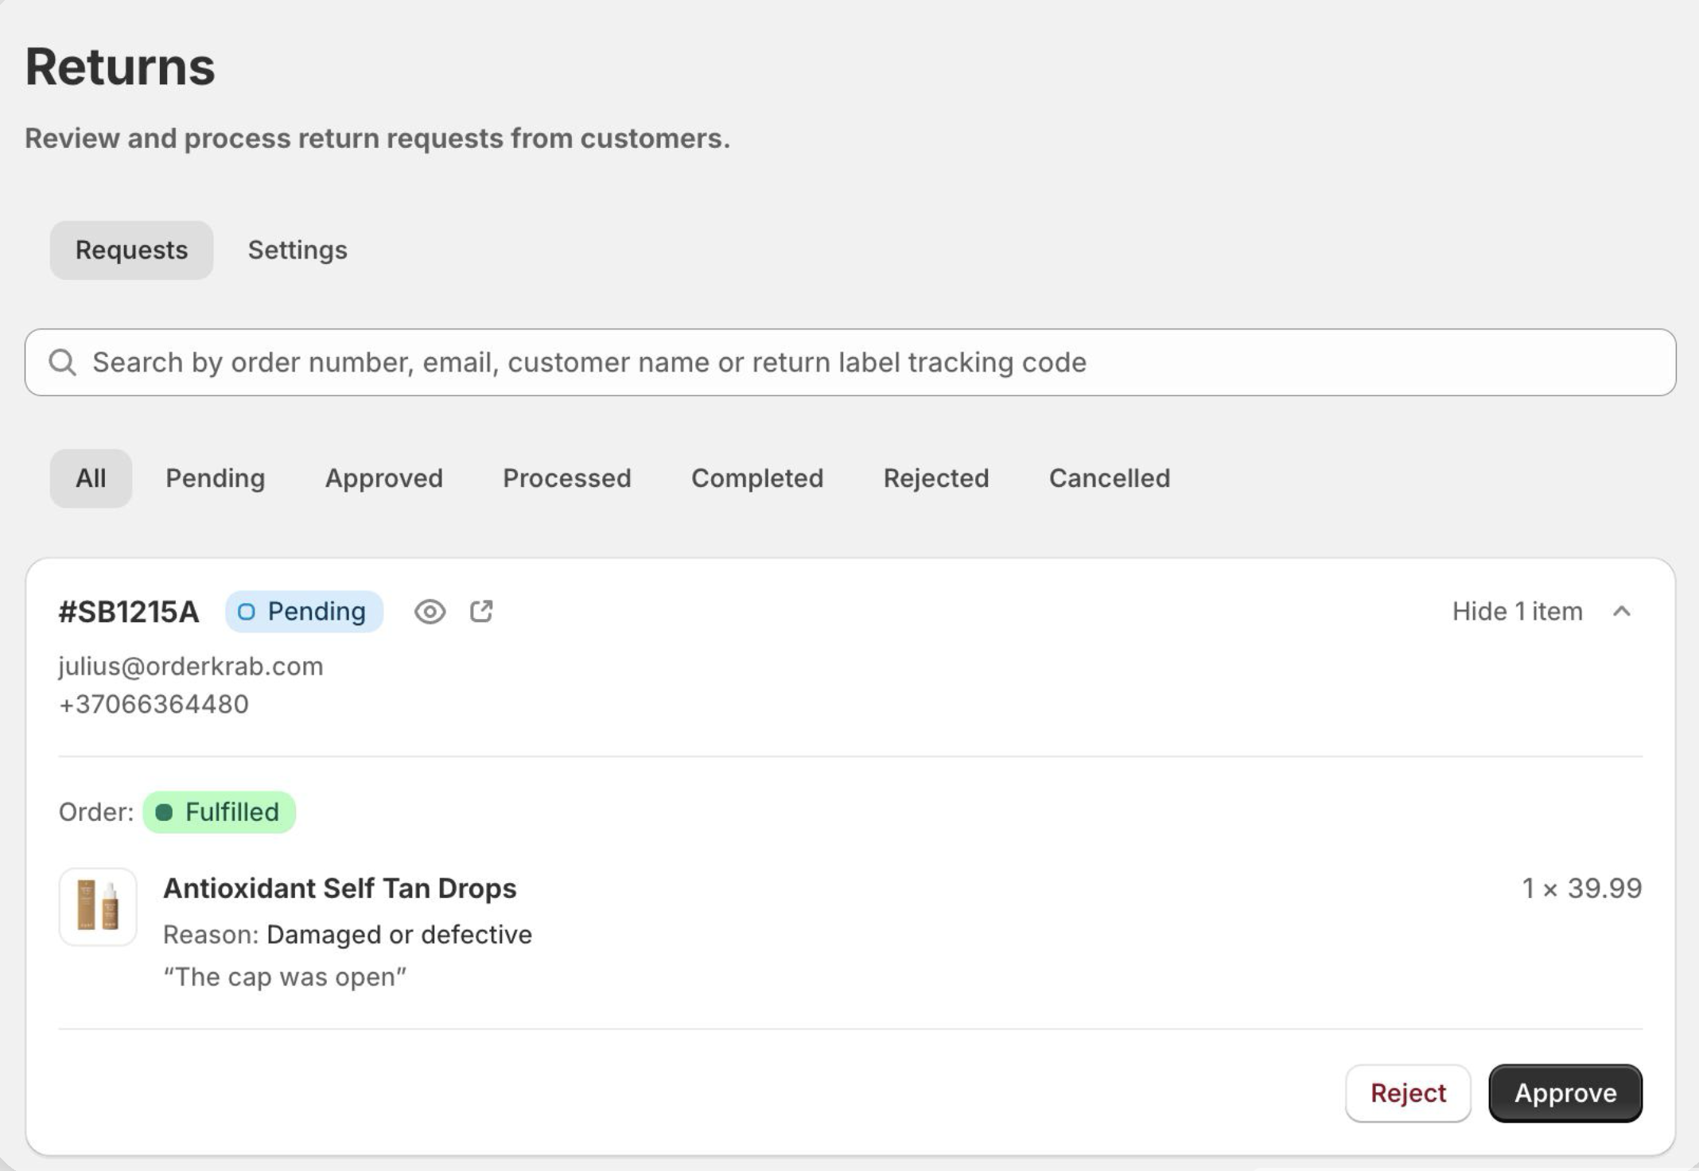
Task: Click the 1 × 39.99 price text
Action: [1581, 888]
